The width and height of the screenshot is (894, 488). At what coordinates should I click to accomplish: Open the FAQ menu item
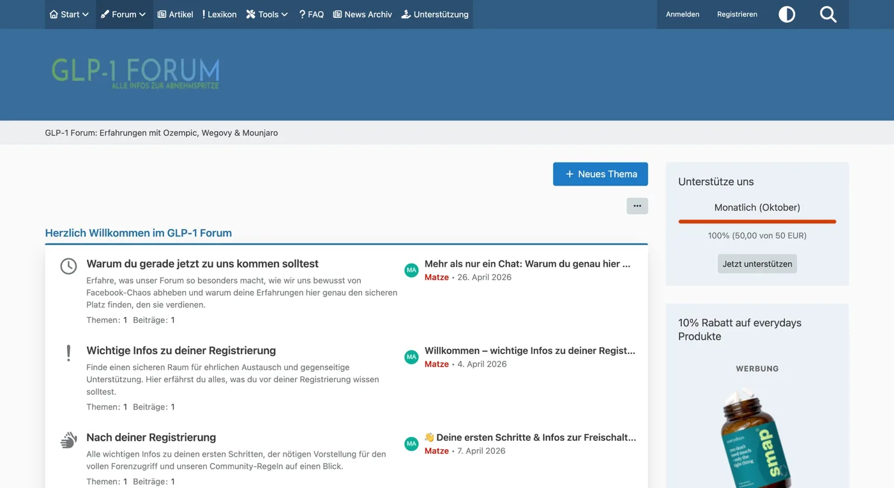(x=312, y=14)
